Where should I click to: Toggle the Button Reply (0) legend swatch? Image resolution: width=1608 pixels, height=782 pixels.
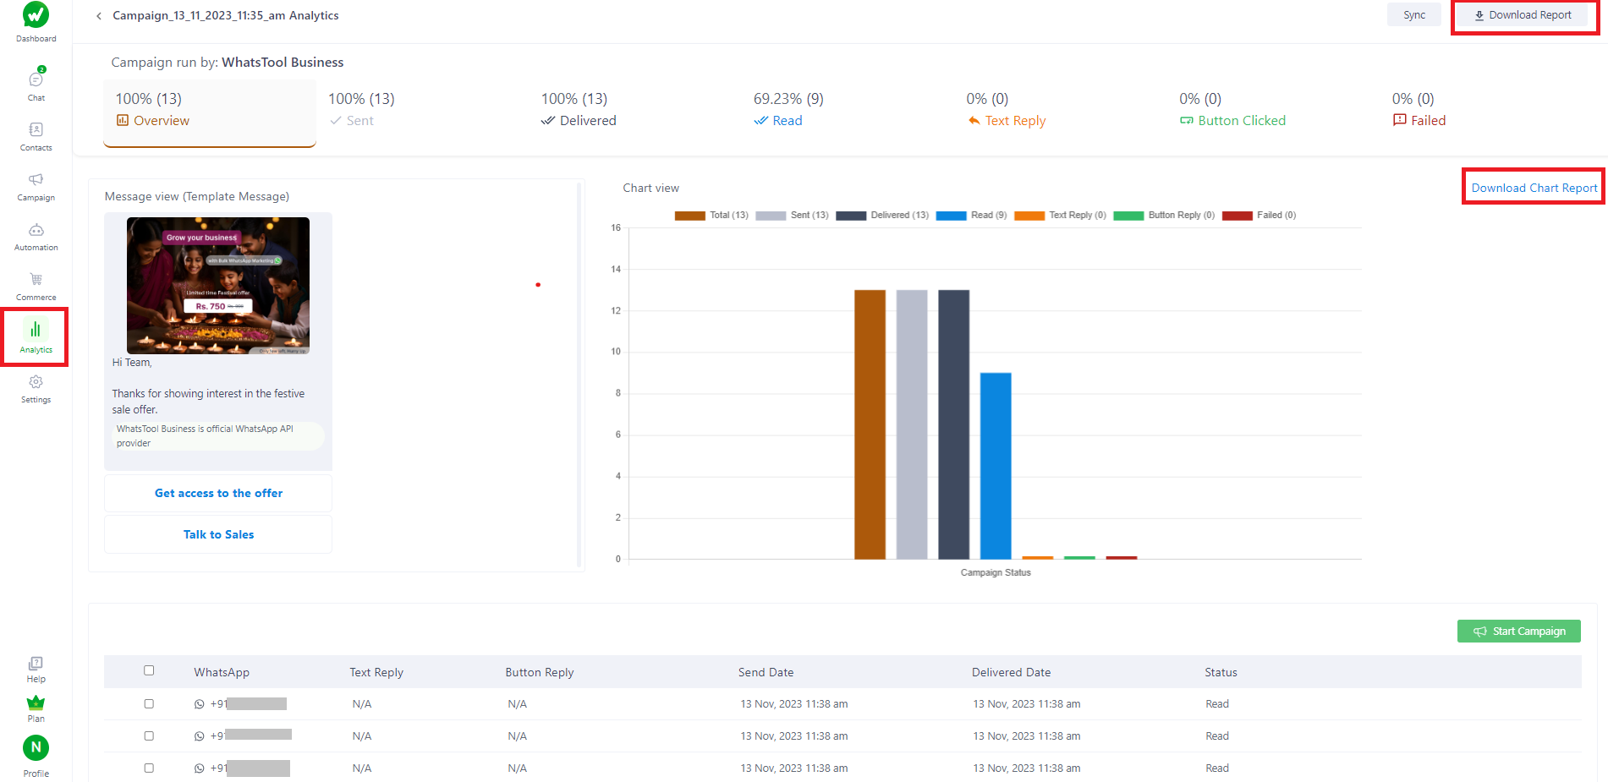pyautogui.click(x=1128, y=216)
